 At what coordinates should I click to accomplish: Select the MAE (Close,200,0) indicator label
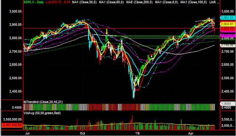click(x=139, y=2)
